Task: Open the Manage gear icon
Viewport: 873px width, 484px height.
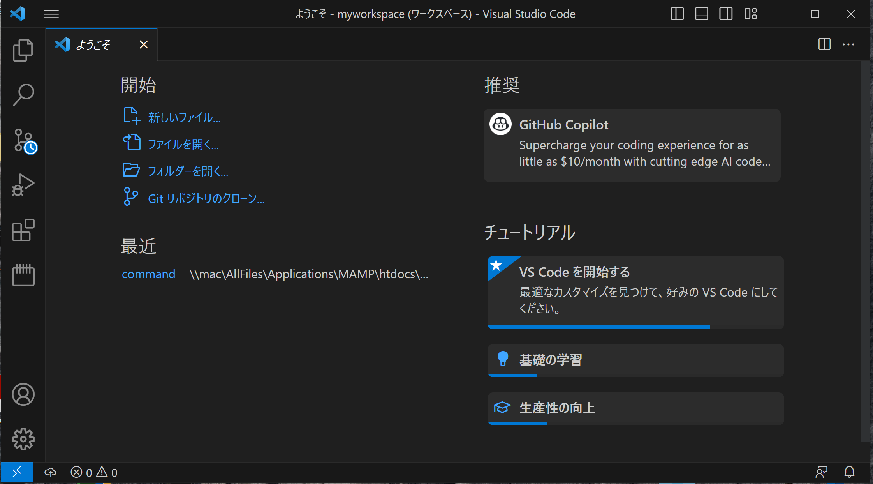Action: 23,439
